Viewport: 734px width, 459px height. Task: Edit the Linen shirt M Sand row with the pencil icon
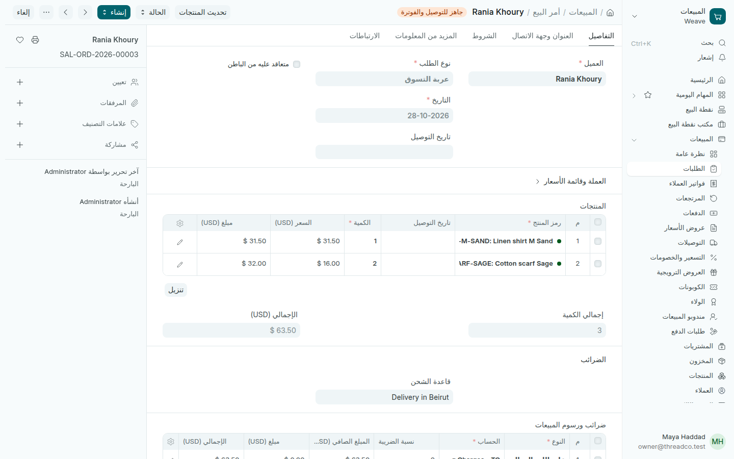180,242
